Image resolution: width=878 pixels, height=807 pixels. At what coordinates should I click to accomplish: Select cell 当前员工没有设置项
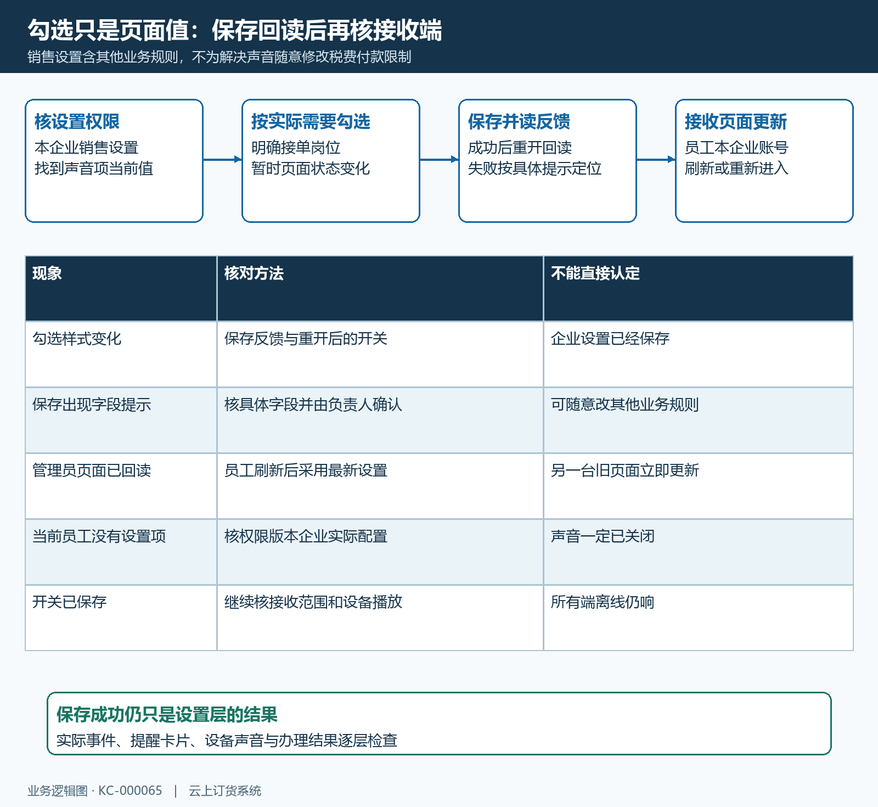tap(121, 552)
